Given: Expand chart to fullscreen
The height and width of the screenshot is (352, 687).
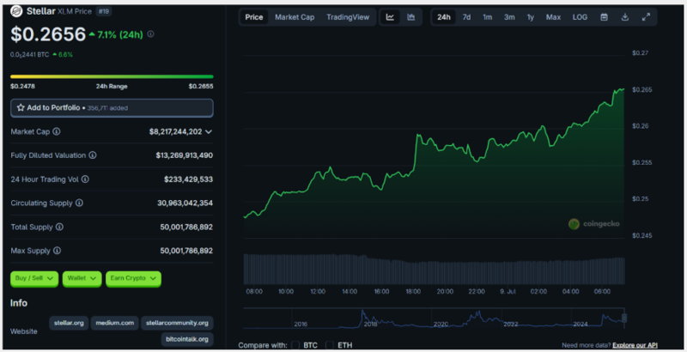Looking at the screenshot, I should tap(646, 17).
